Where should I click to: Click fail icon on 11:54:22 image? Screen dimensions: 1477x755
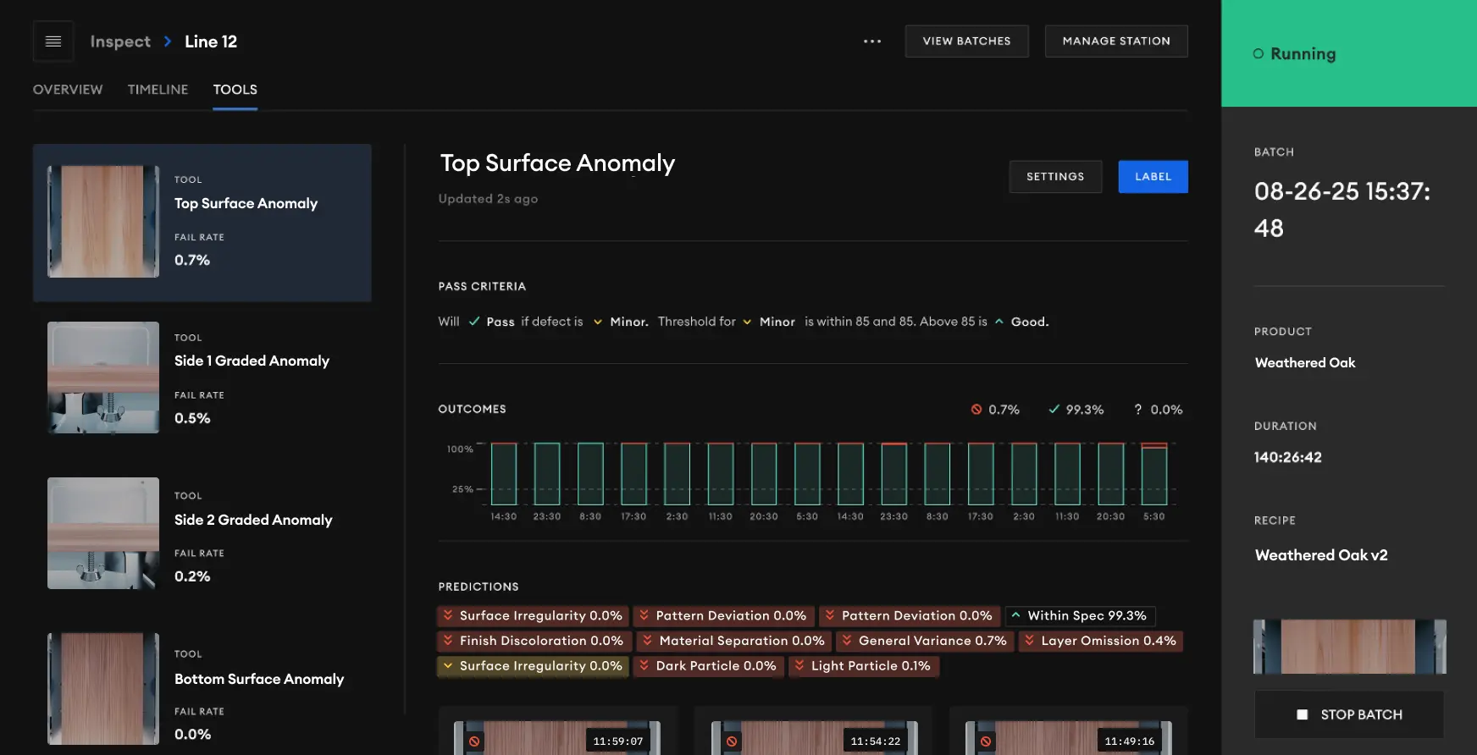point(732,741)
